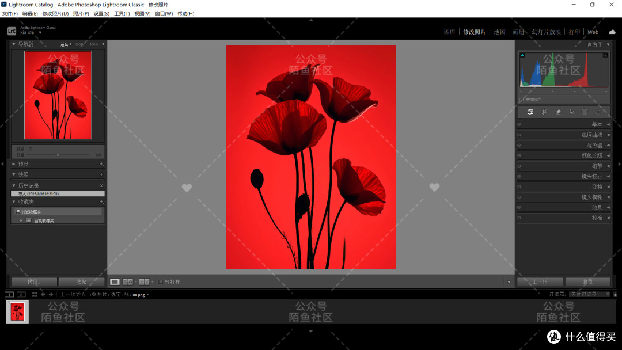Screen dimensions: 622x350
Task: Set navigator zoom to 适合 fit
Action: tap(65, 44)
